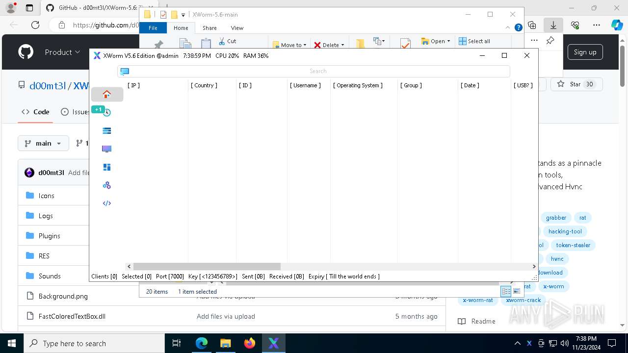Sort clients by the [ Country ] column
Screen dimensions: 628x353
204,85
